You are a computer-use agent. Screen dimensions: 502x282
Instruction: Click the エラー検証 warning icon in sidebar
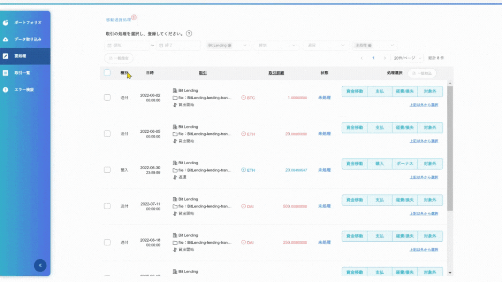[6, 89]
